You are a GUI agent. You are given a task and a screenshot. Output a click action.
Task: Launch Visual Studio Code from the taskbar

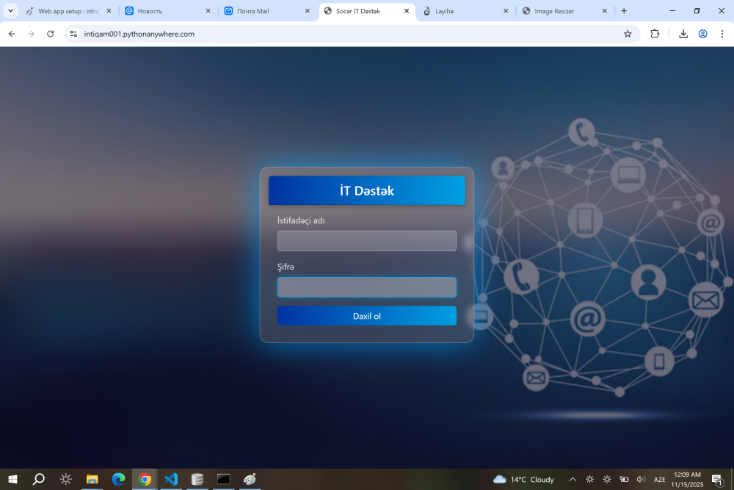click(170, 479)
